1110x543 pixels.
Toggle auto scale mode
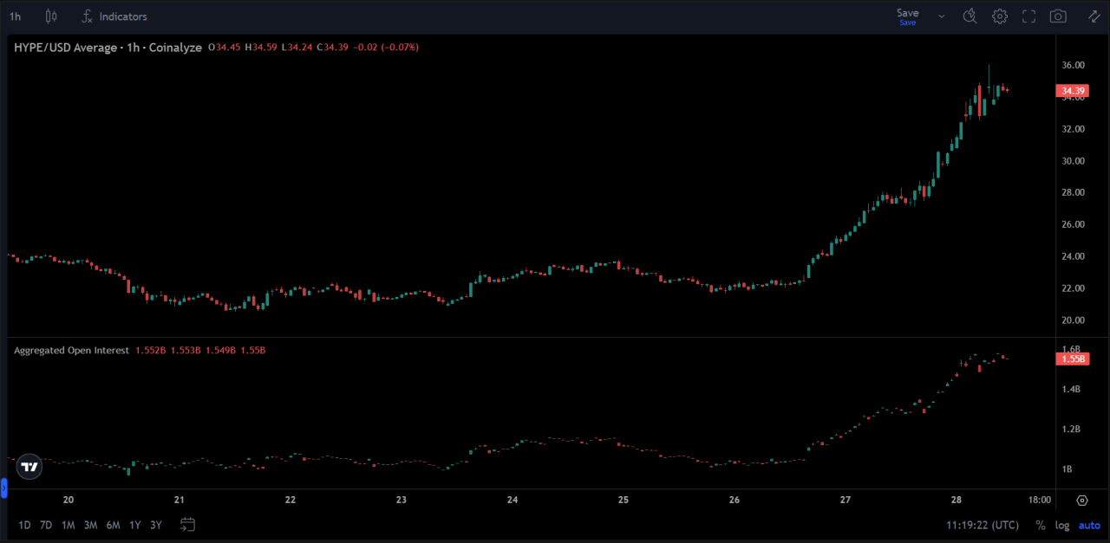click(x=1088, y=526)
